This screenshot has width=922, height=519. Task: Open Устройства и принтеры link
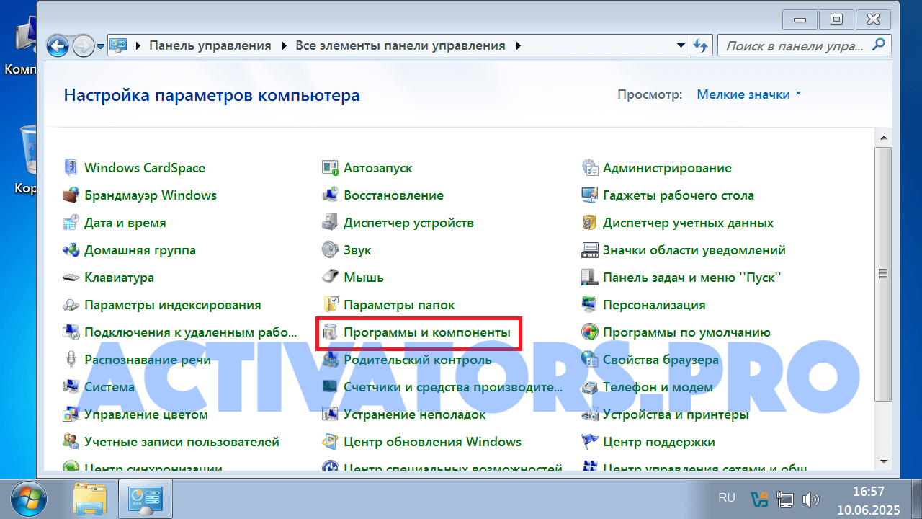(x=676, y=414)
